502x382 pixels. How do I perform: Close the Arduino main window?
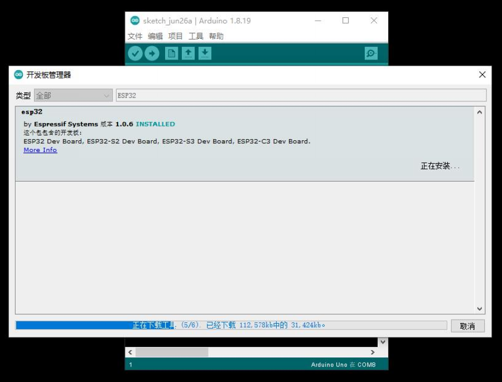374,21
